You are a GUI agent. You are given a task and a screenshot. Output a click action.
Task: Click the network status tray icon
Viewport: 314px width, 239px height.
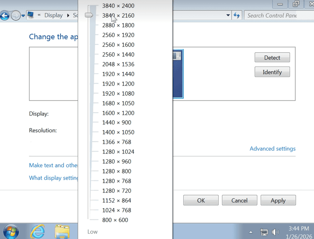[264, 232]
